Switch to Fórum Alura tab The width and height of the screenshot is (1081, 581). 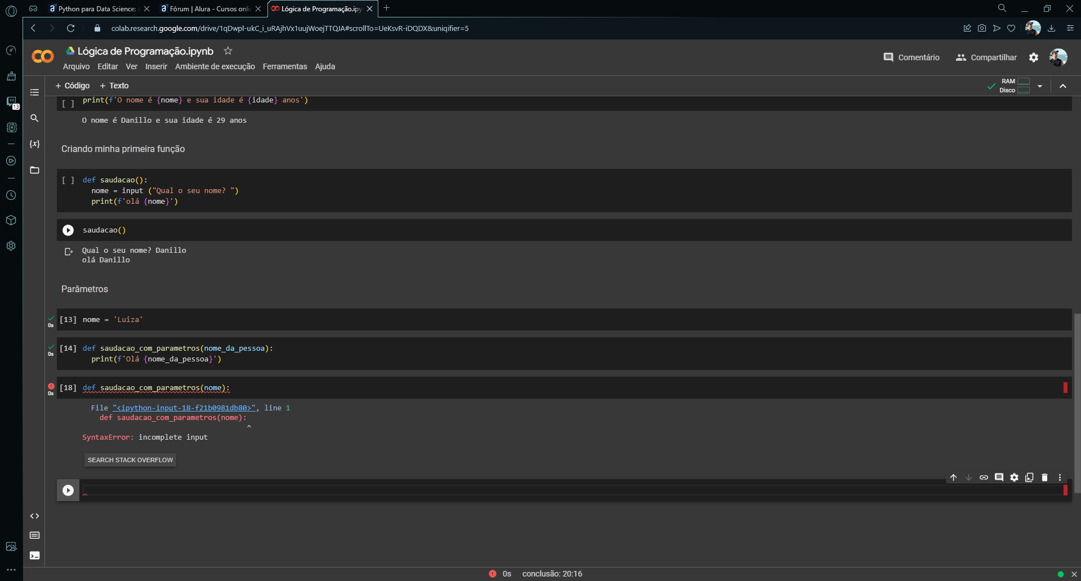coord(210,9)
